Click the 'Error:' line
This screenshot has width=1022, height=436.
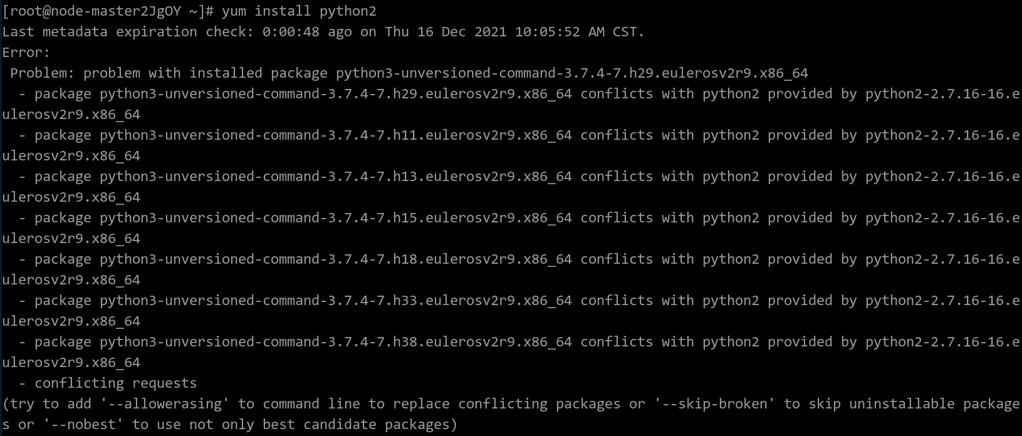click(26, 53)
